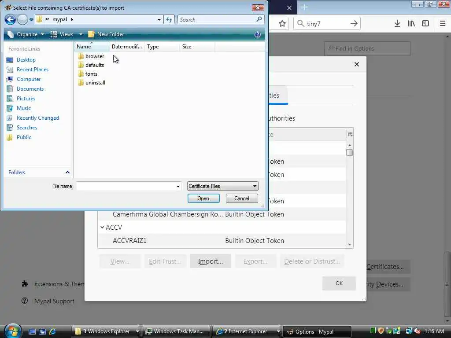Click Windows Start orb
The width and height of the screenshot is (451, 338).
[x=12, y=331]
